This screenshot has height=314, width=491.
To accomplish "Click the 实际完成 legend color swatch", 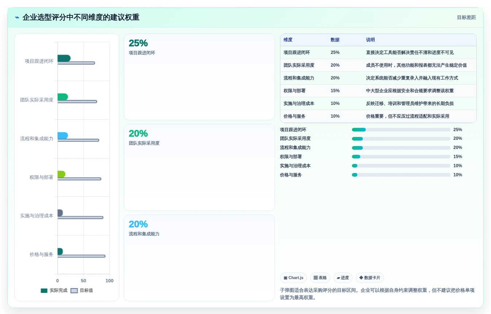I will pyautogui.click(x=44, y=291).
